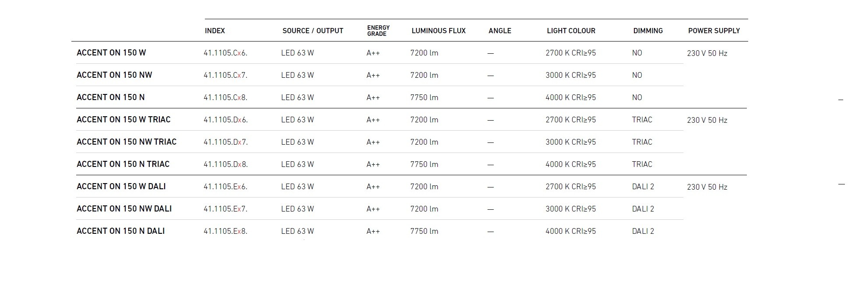Open the ACCENT ON 150 NW TRIAC product
This screenshot has width=862, height=281.
(x=127, y=142)
